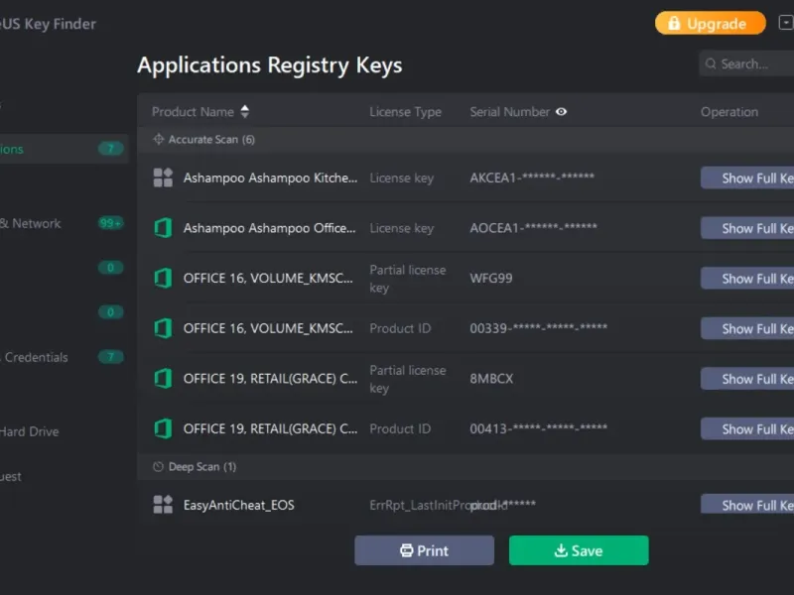
Task: Collapse the Deep Scan (1) group
Action: [x=465, y=466]
